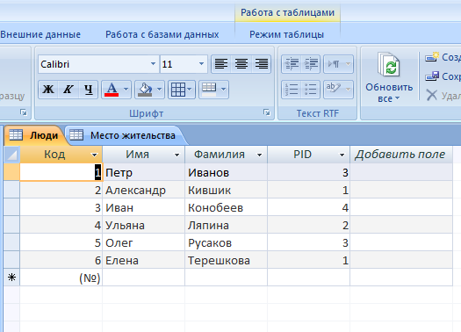This screenshot has width=461, height=332.
Task: Click the cell containing Ульяна
Action: (x=143, y=225)
